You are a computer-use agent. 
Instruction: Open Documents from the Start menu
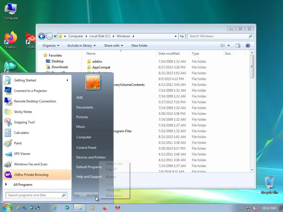click(85, 107)
